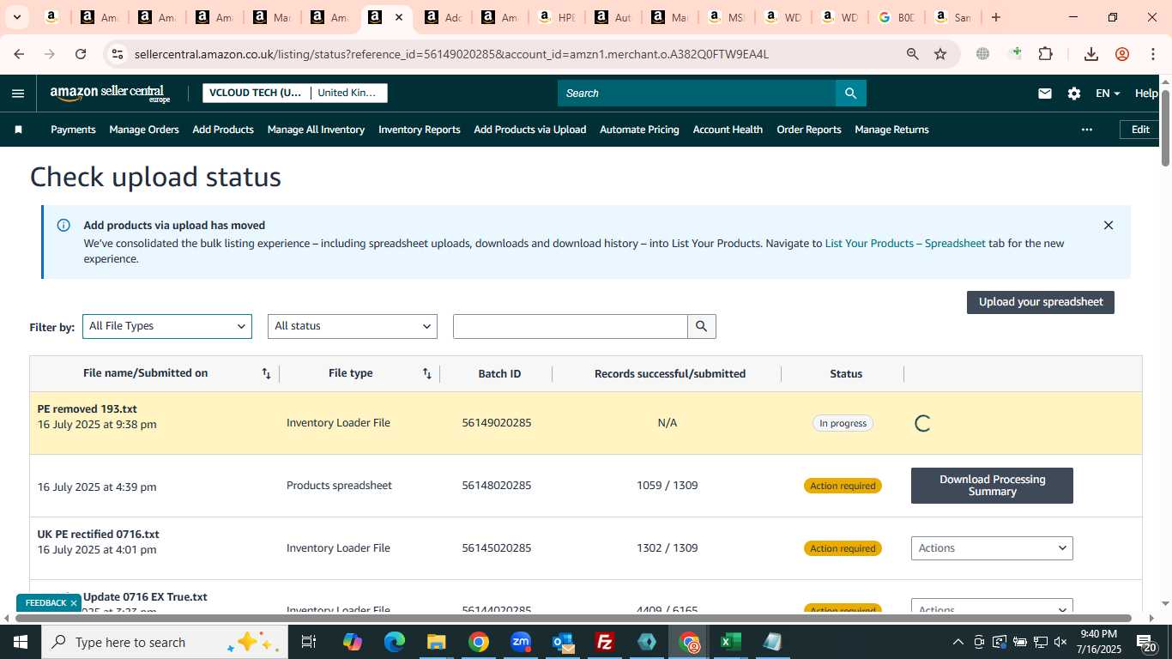Open the Seller Central hamburger menu
The height and width of the screenshot is (659, 1172).
18,94
